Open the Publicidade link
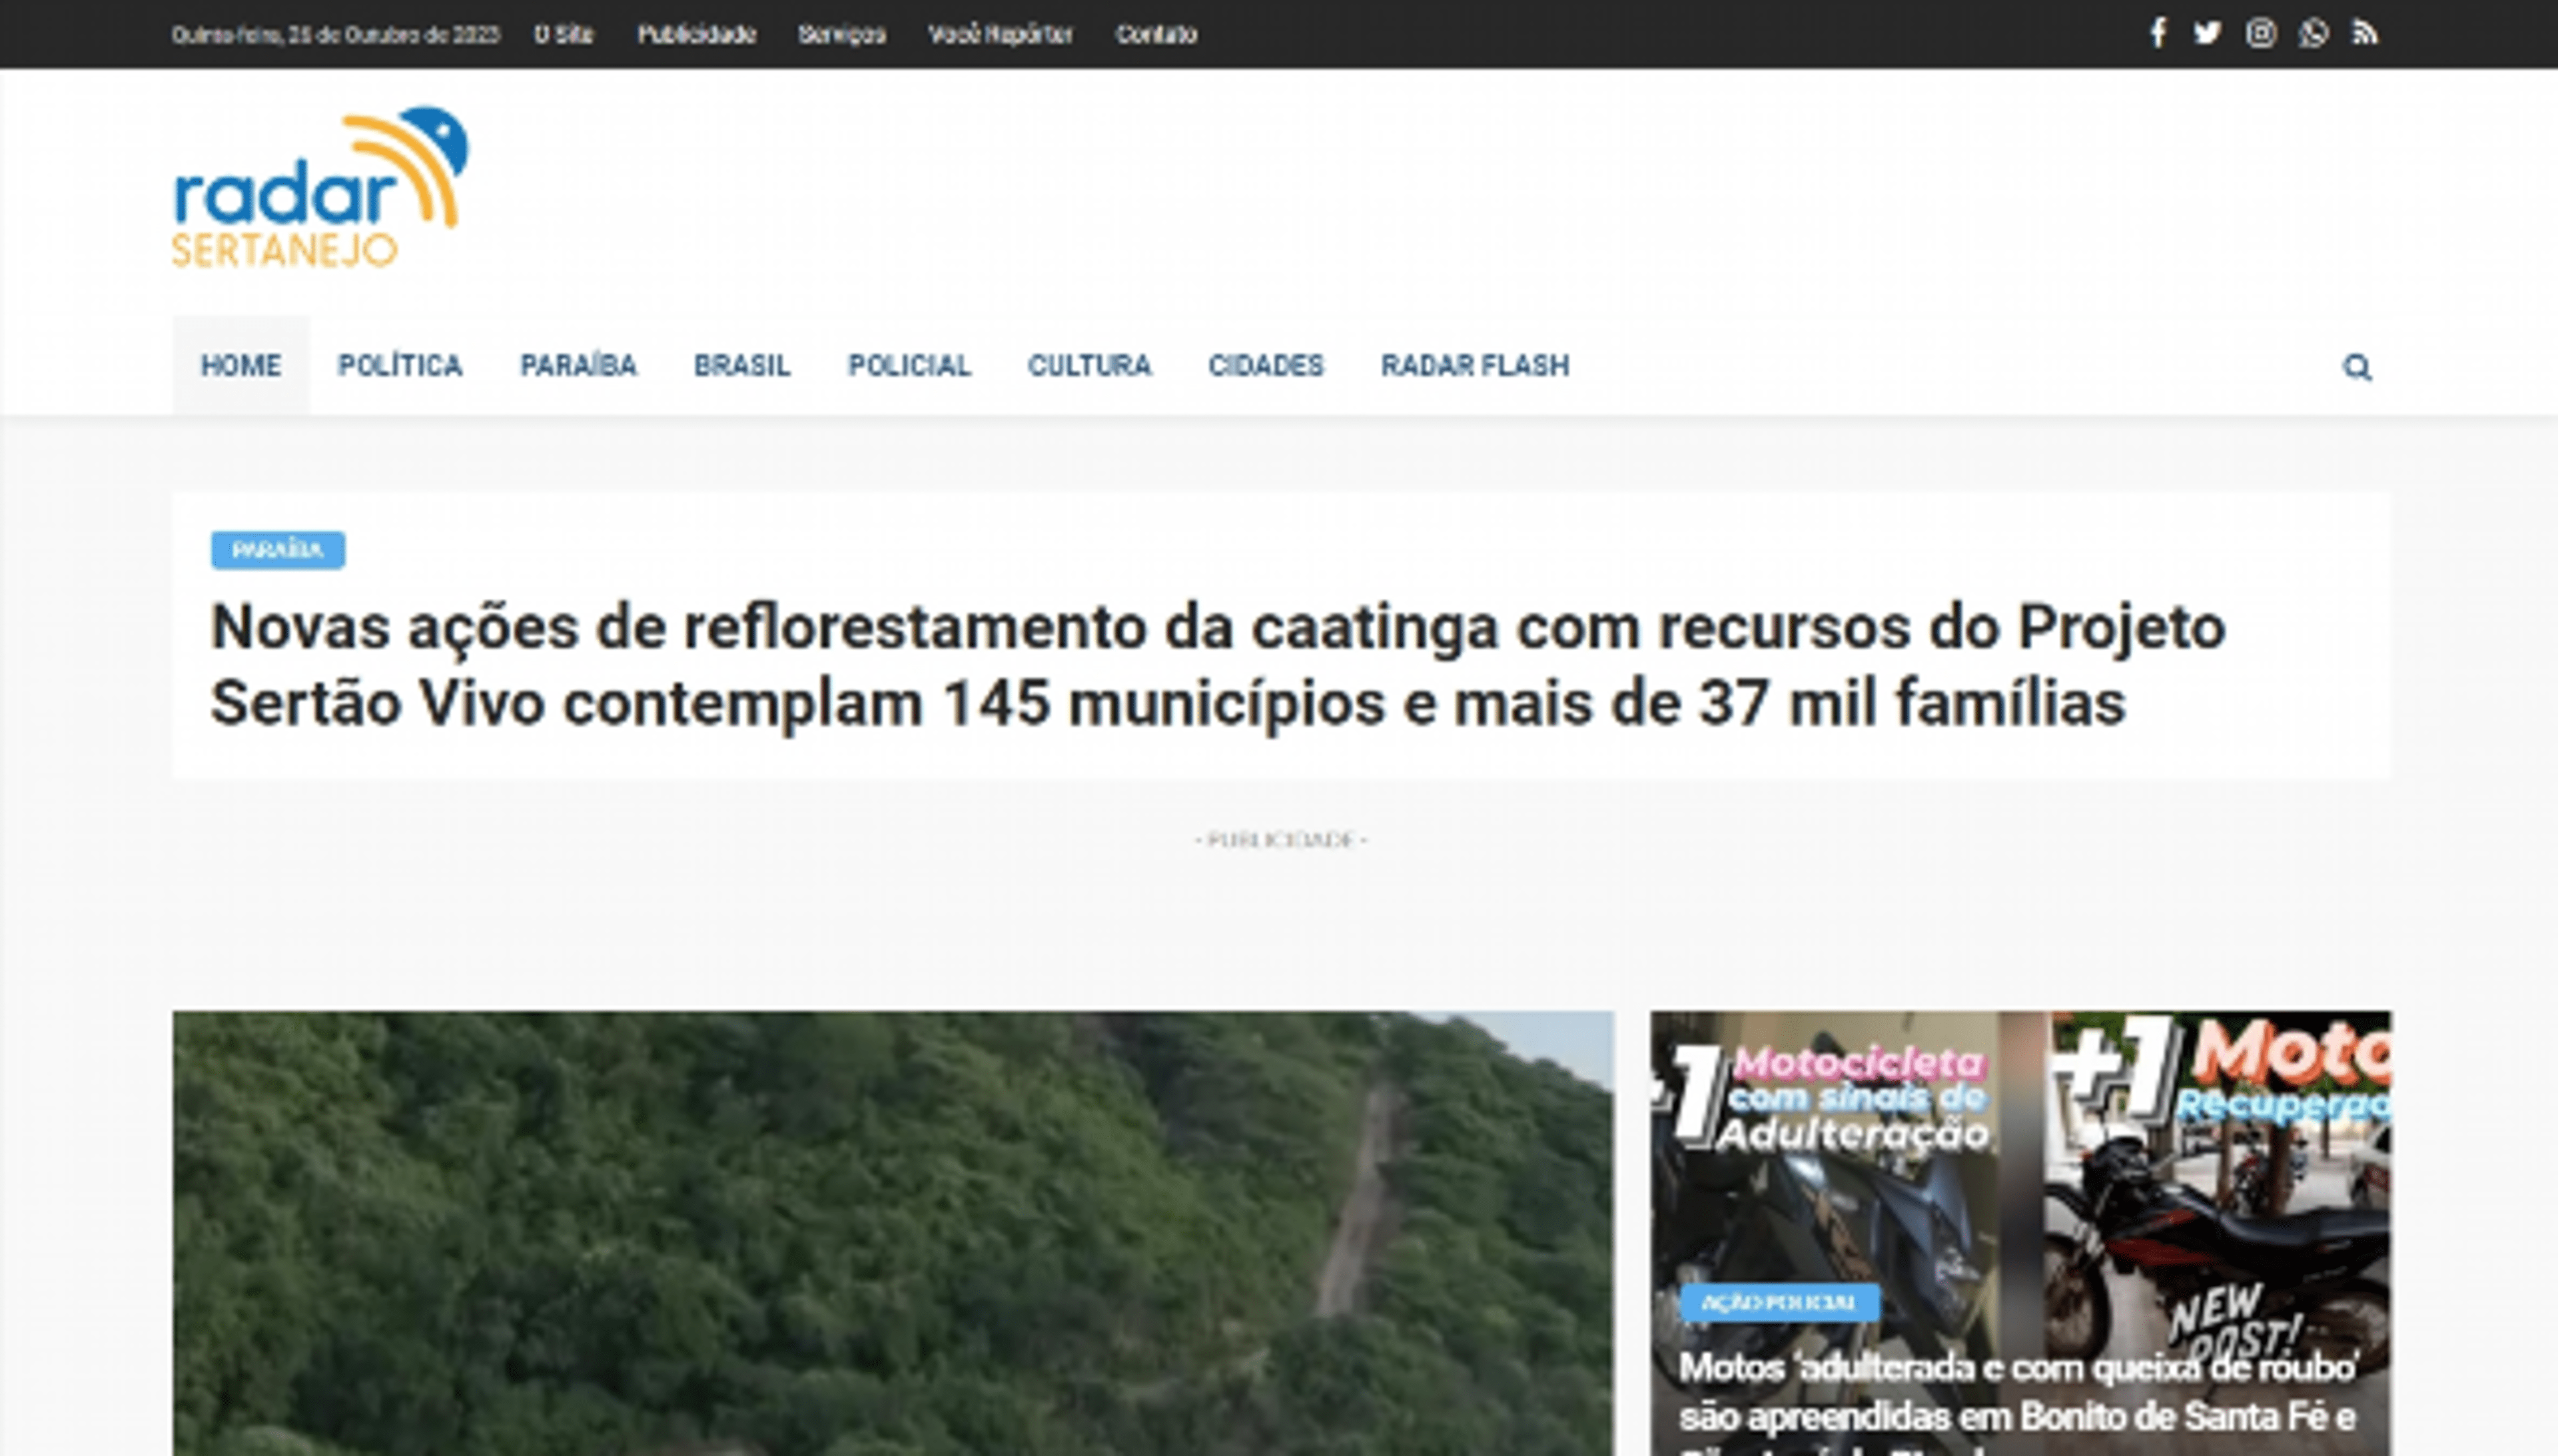The height and width of the screenshot is (1456, 2558). (x=697, y=33)
